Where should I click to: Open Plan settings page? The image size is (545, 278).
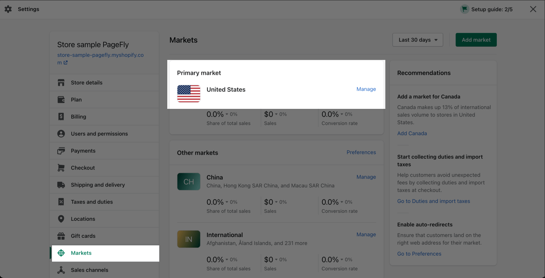point(104,100)
